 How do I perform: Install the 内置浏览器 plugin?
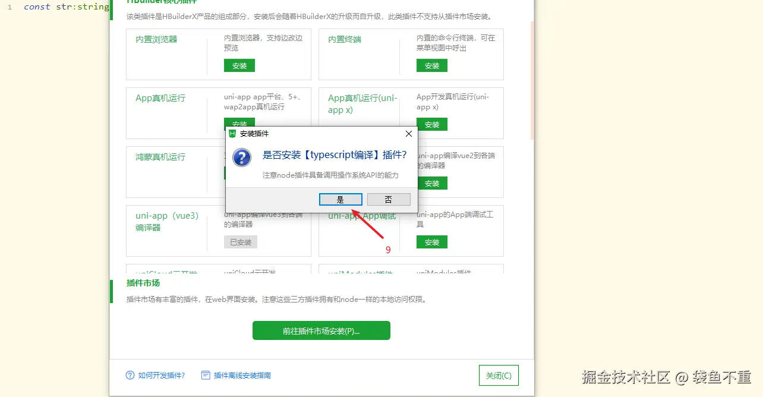[239, 65]
